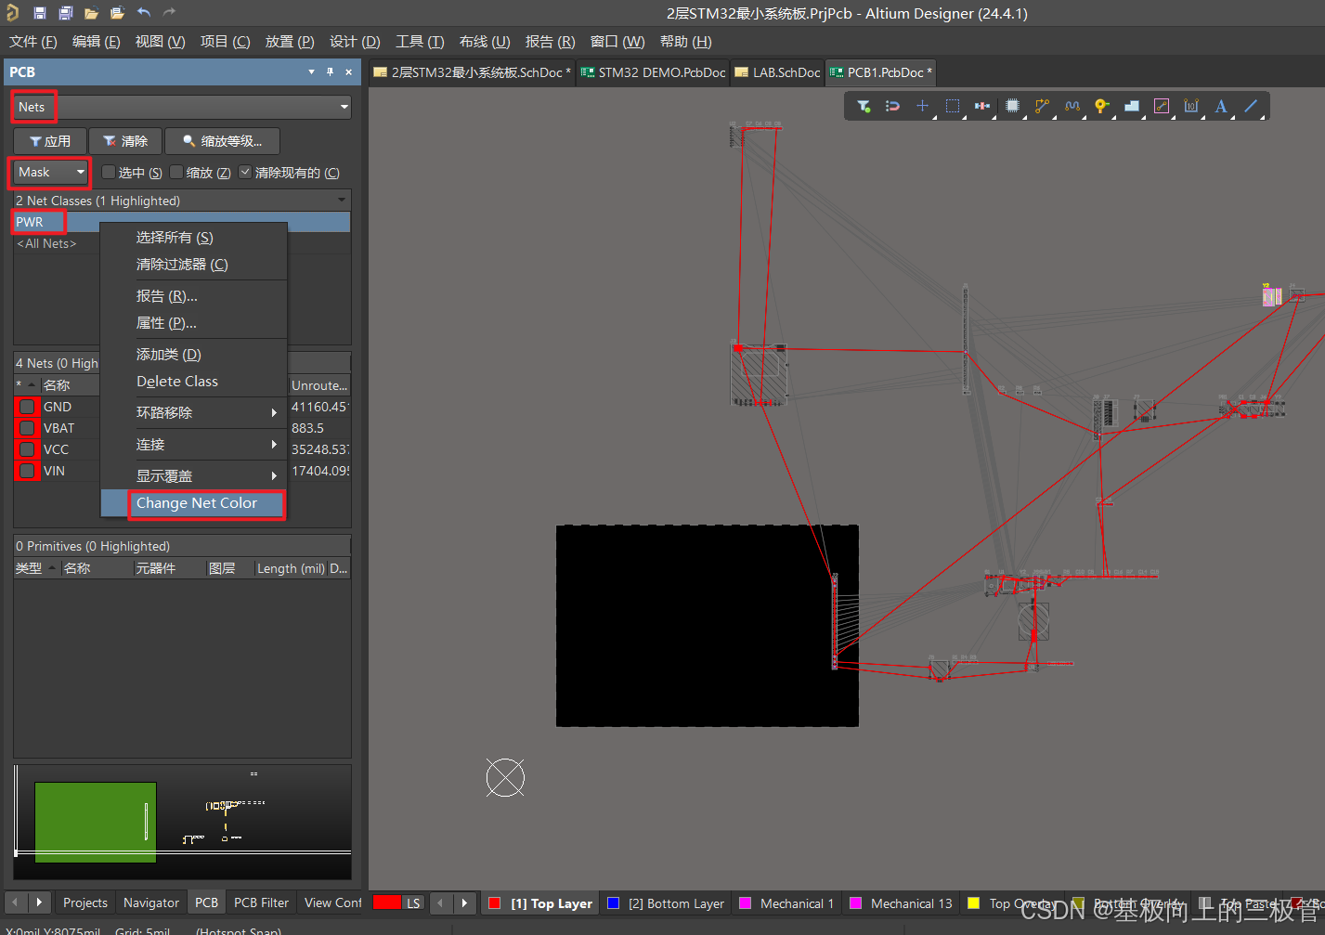This screenshot has height=935, width=1325.
Task: Open the PCB panel options arrow
Action: click(311, 71)
